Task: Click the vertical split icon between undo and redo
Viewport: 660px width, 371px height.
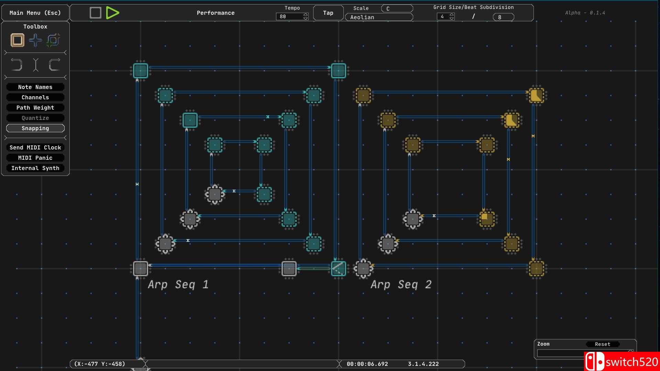Action: (x=35, y=65)
